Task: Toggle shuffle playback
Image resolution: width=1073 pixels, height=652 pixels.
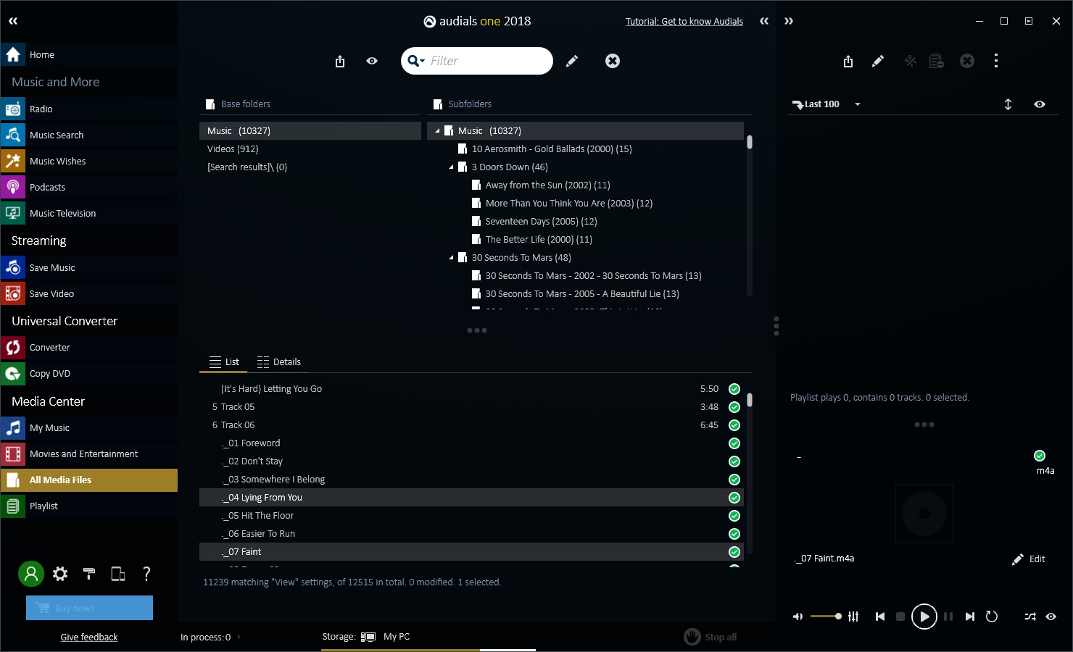Action: [1030, 617]
